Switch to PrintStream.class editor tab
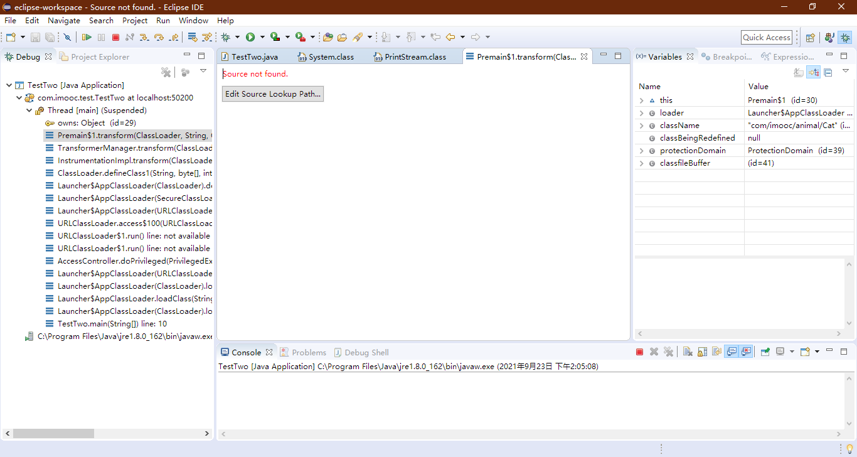 tap(410, 56)
